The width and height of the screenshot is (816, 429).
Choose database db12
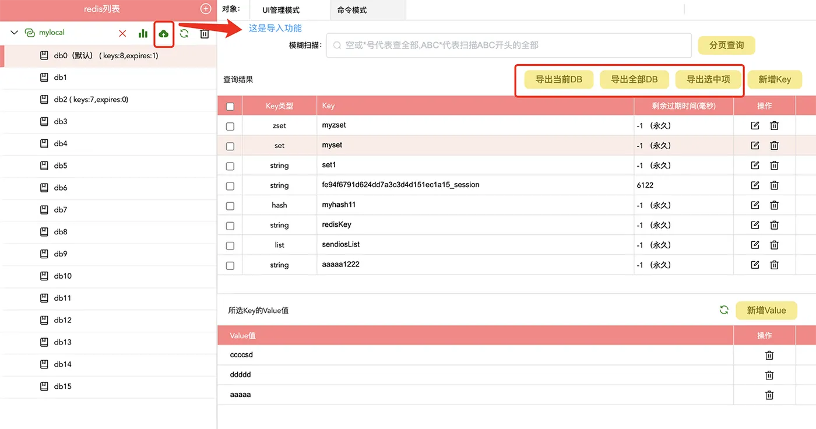[108, 320]
